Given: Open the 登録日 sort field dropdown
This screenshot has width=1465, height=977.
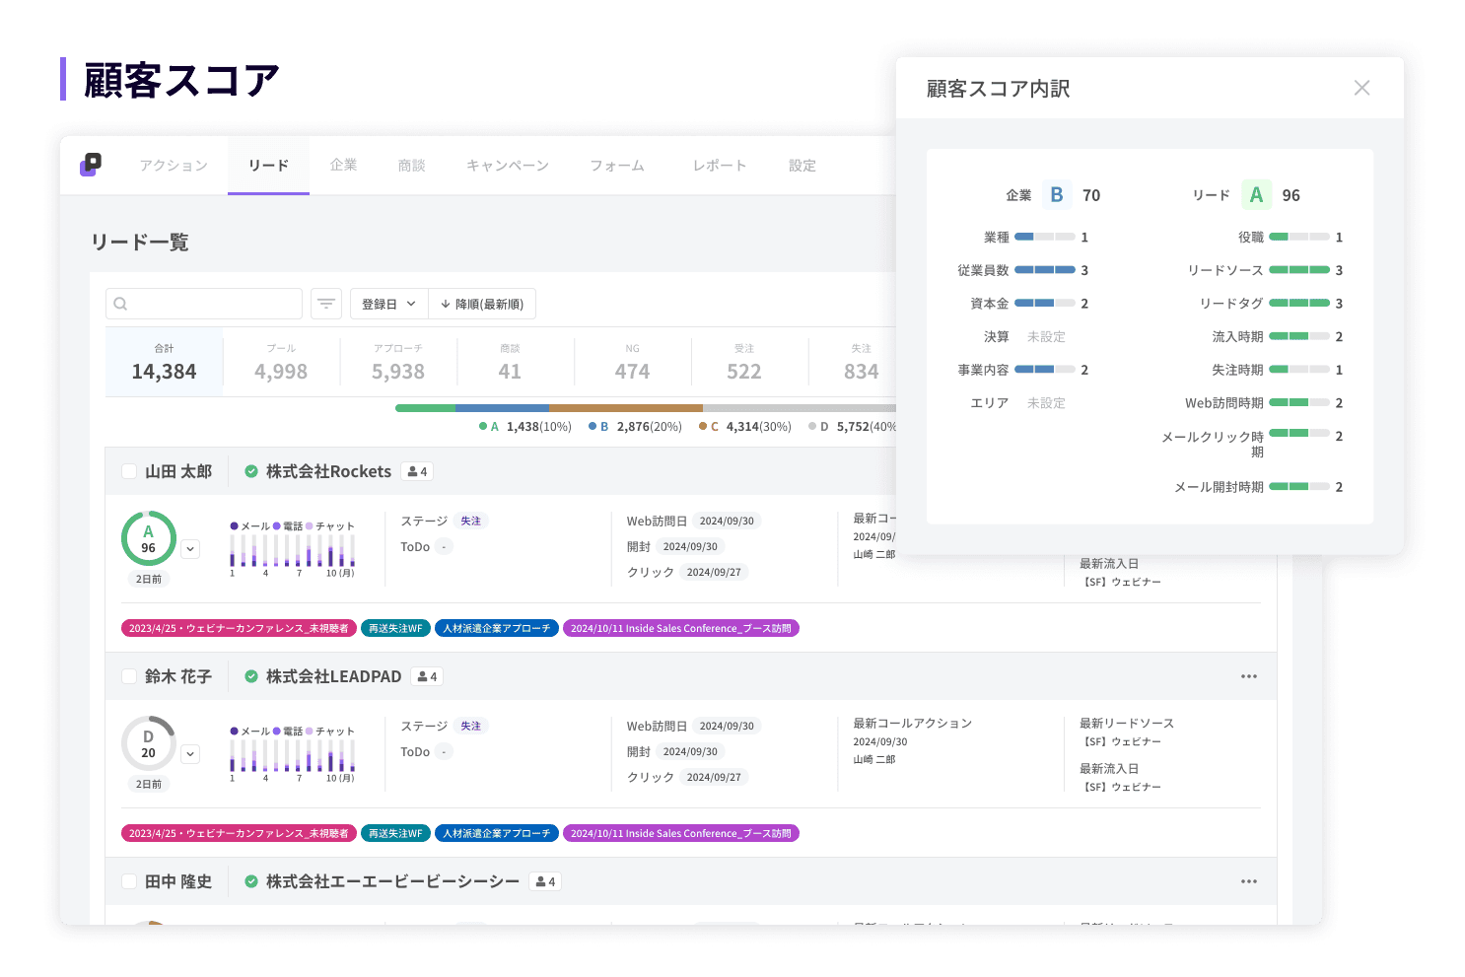Looking at the screenshot, I should click(x=388, y=304).
